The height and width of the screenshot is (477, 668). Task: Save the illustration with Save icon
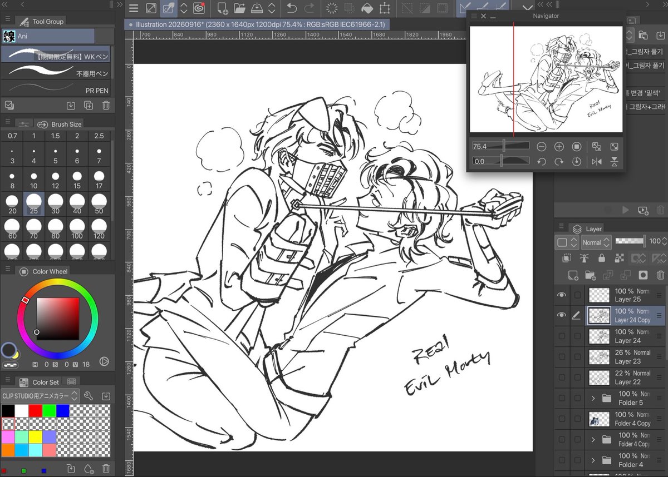pyautogui.click(x=257, y=8)
